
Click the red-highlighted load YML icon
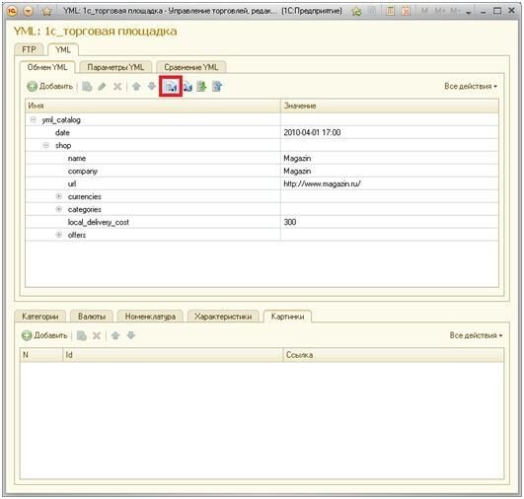click(x=171, y=87)
